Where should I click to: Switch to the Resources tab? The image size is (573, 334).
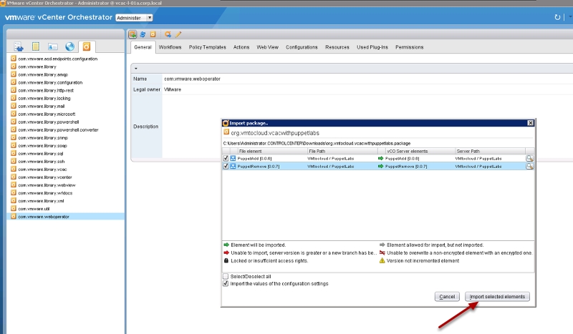(337, 47)
